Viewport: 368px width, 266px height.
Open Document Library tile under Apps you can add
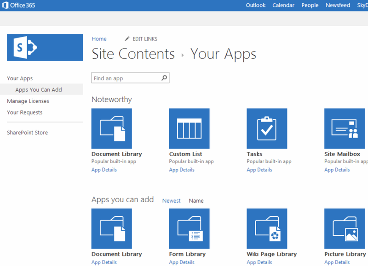tap(112, 228)
